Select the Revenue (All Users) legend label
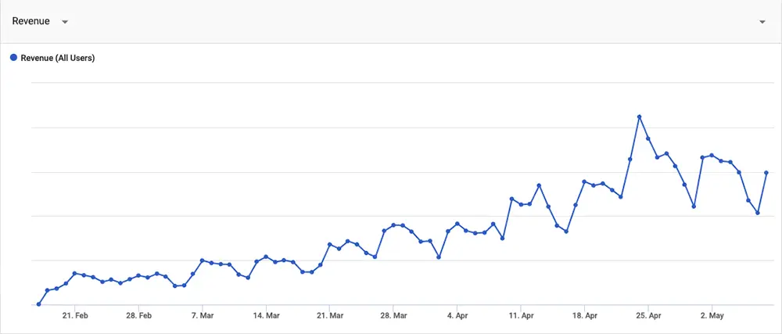Image resolution: width=782 pixels, height=334 pixels. pyautogui.click(x=58, y=58)
